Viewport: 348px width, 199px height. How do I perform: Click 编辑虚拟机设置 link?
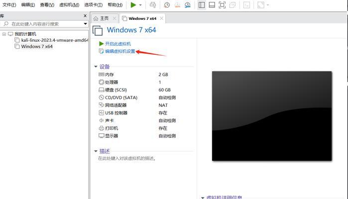coord(120,51)
